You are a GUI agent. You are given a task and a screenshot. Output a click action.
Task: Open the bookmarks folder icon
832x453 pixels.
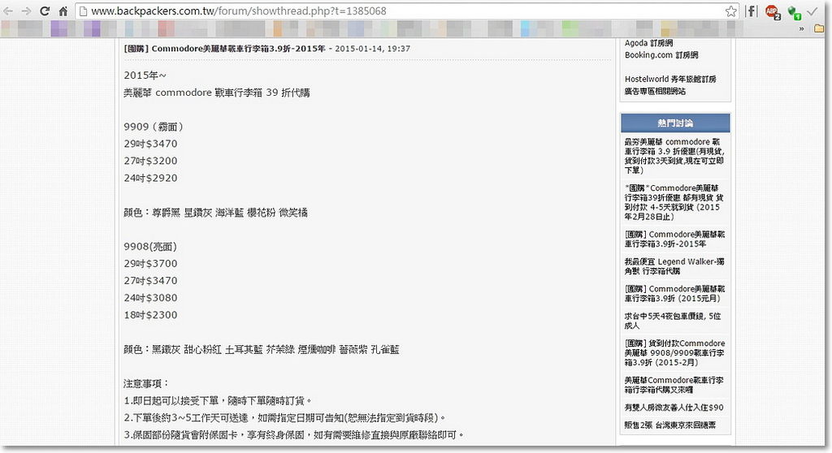coord(820,28)
